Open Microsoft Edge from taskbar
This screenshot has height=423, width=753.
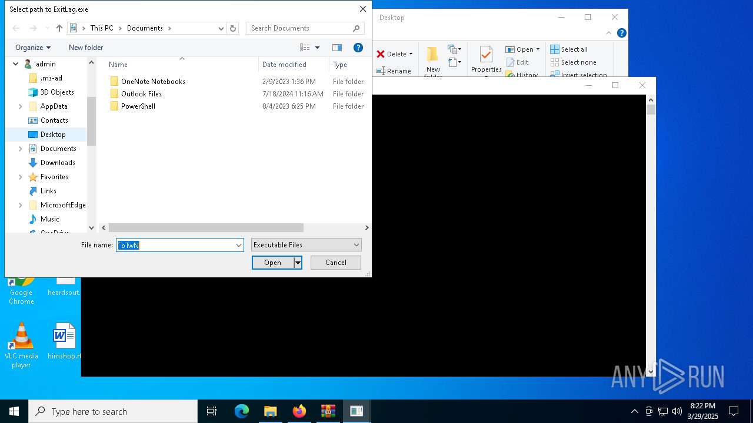242,411
